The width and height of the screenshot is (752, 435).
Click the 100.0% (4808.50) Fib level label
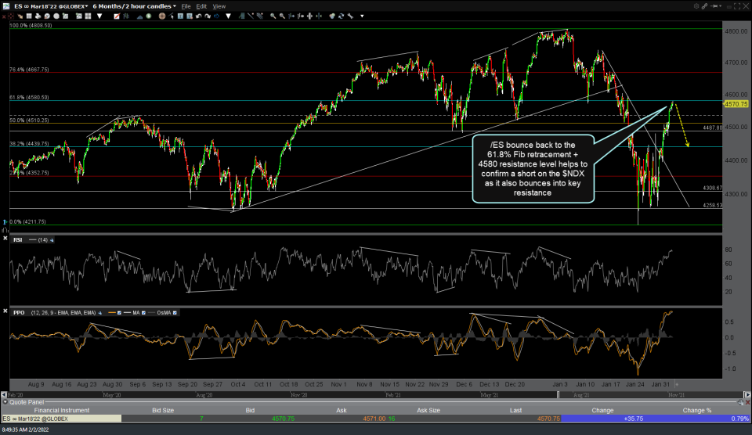point(31,25)
